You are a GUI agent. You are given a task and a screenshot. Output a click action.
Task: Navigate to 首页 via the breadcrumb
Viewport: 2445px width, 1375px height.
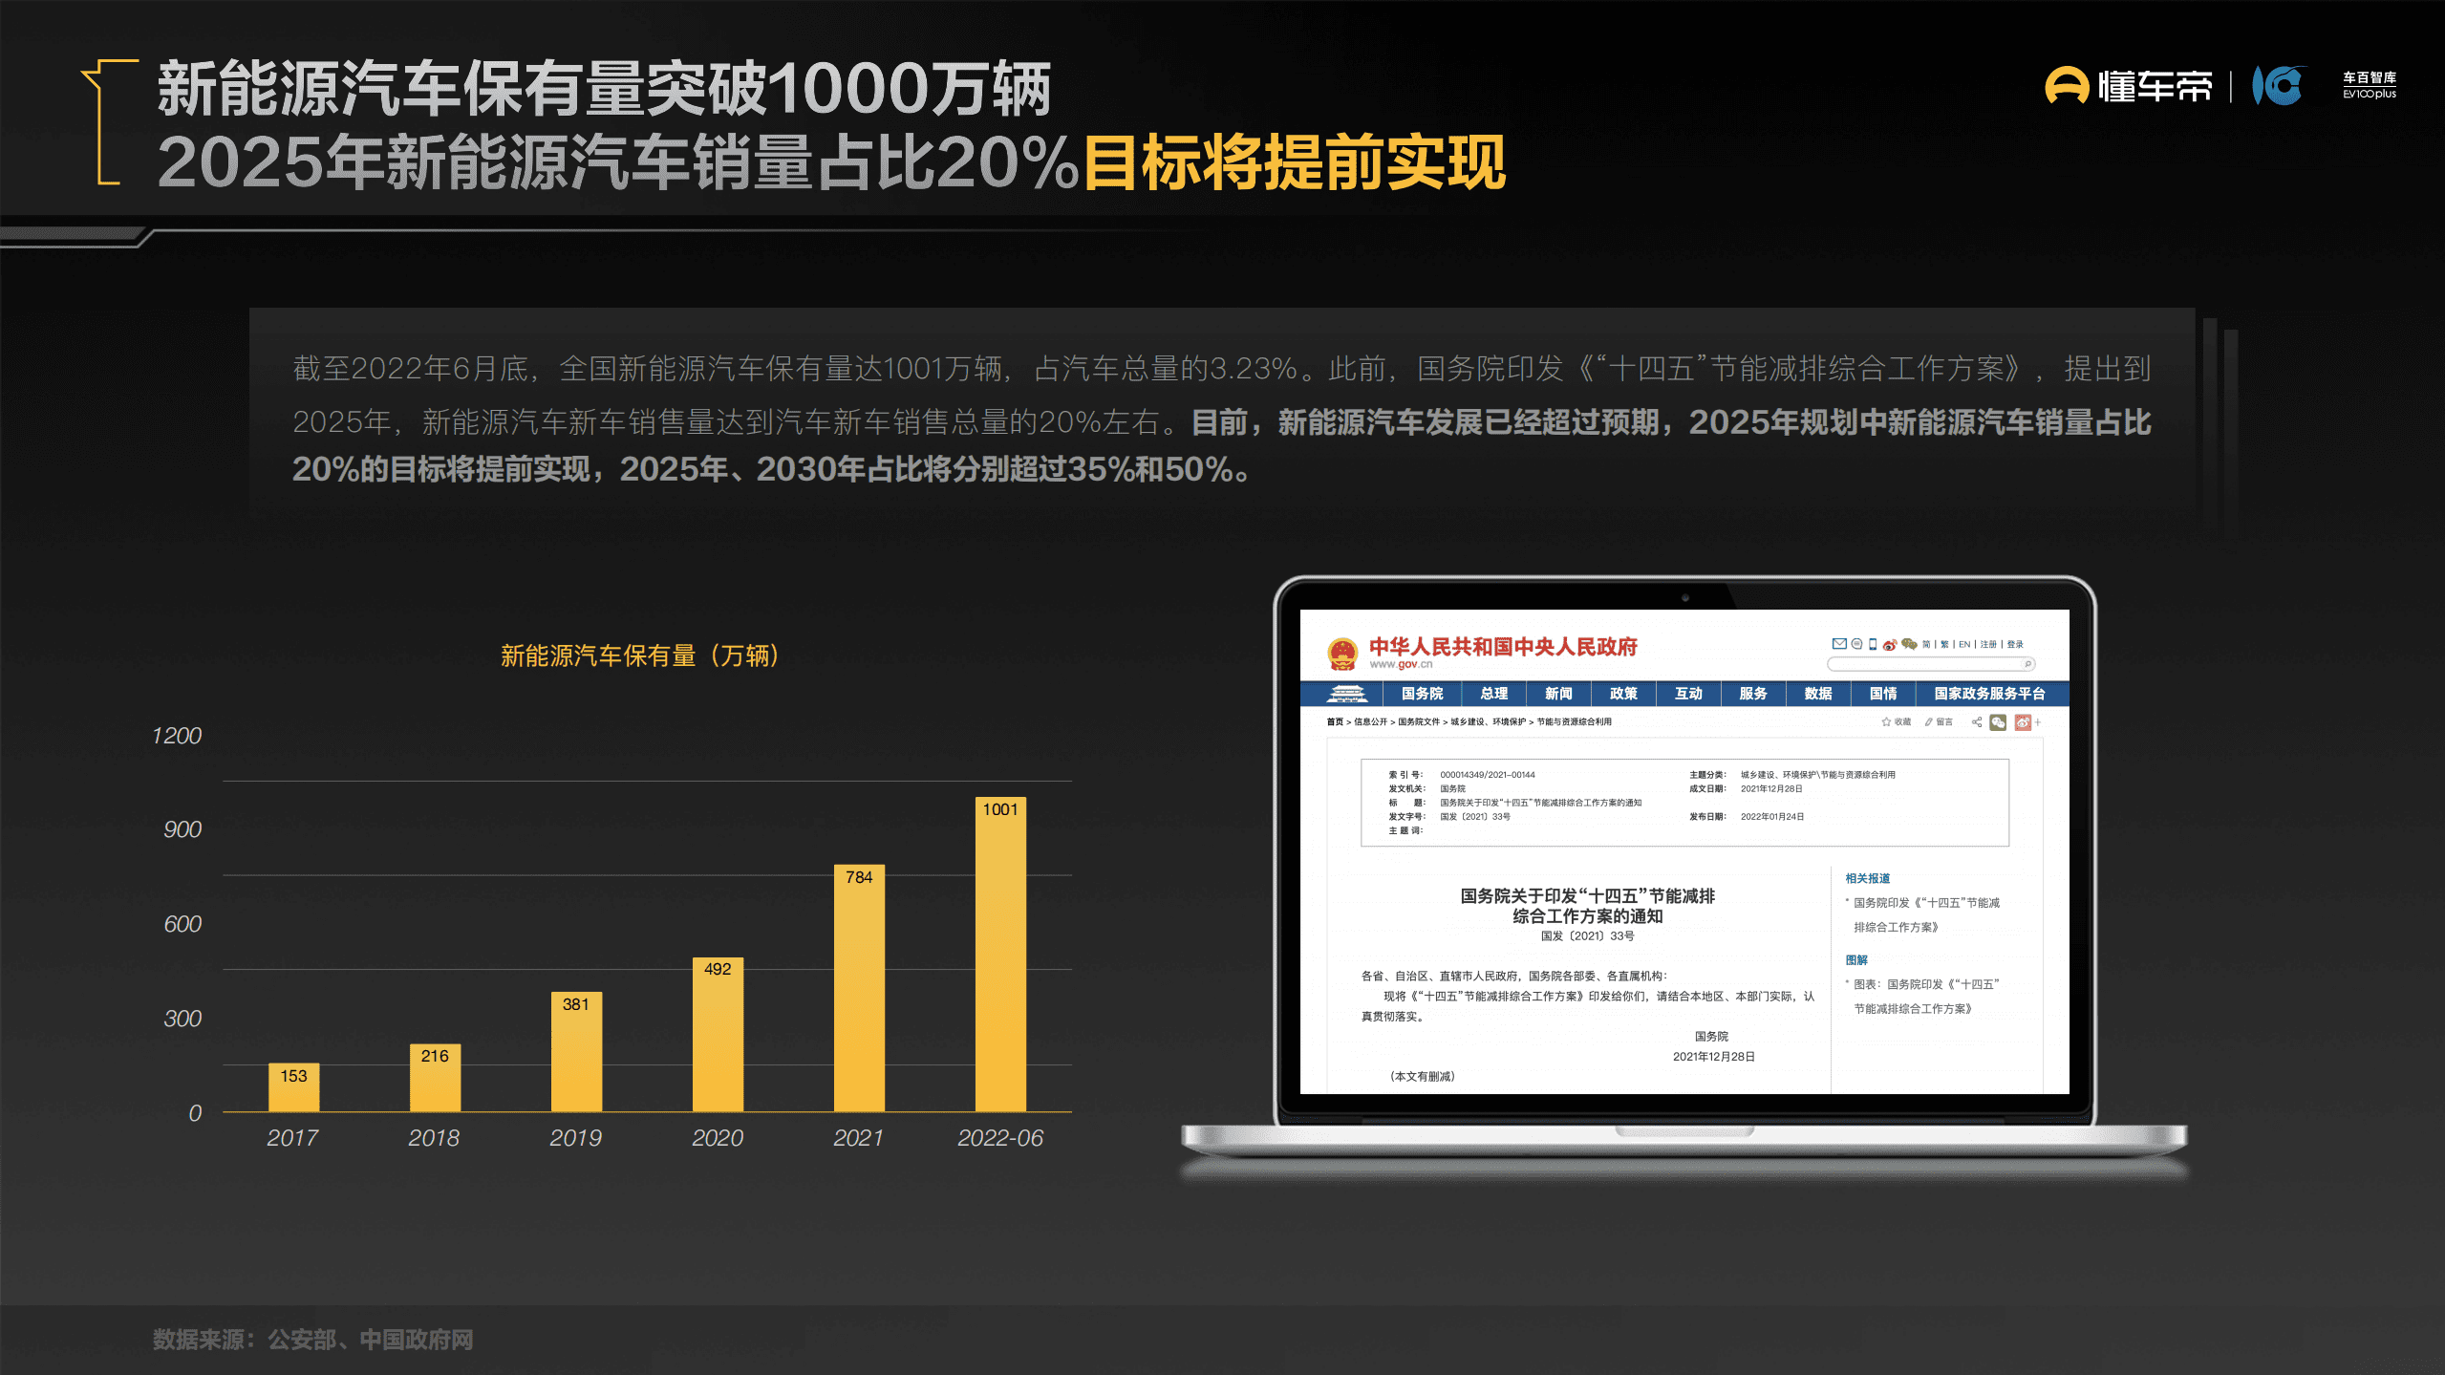1335,721
